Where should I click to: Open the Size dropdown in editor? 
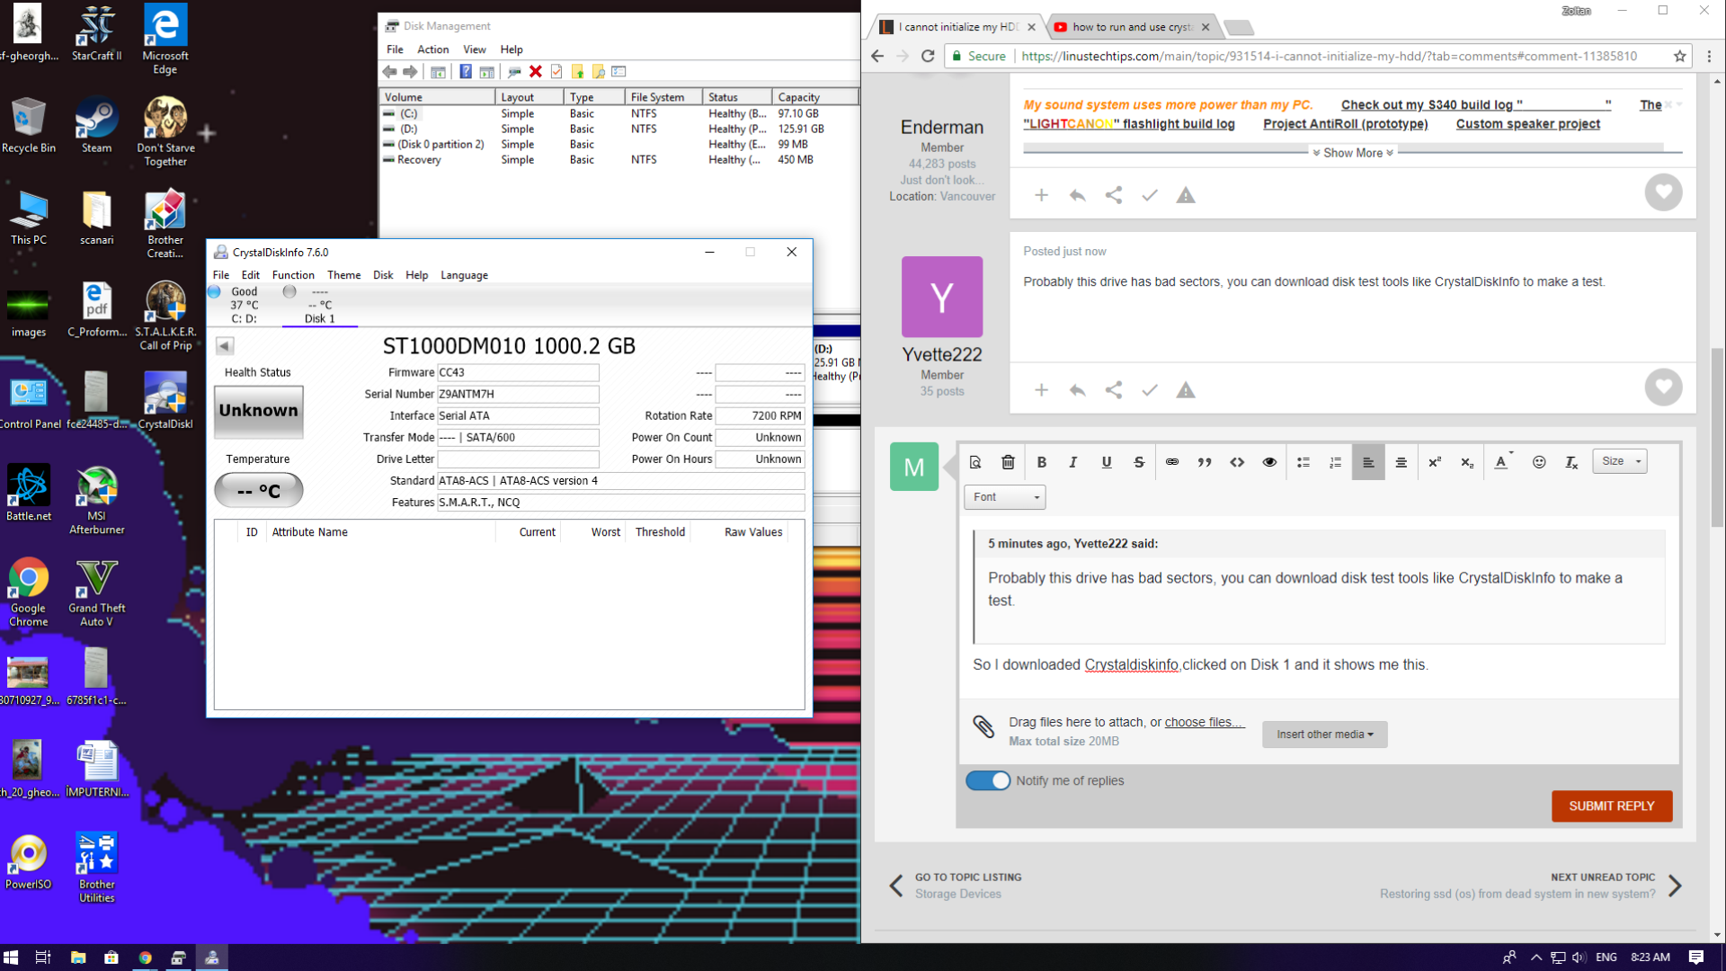tap(1620, 461)
